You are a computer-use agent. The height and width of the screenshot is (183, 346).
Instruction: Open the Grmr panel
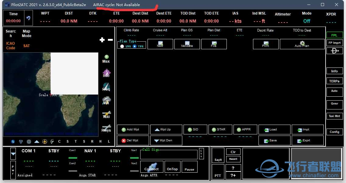(334, 105)
